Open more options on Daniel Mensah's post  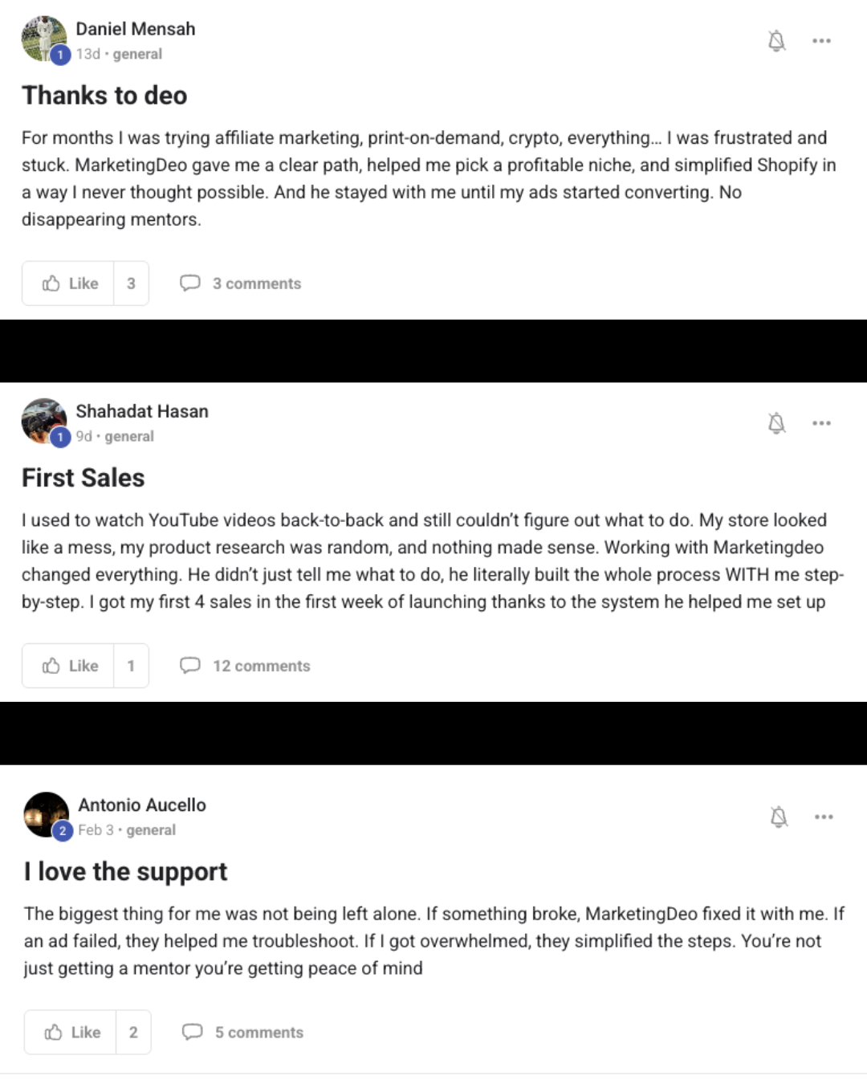point(821,41)
